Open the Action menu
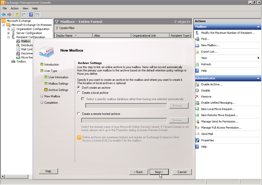 (x=15, y=8)
